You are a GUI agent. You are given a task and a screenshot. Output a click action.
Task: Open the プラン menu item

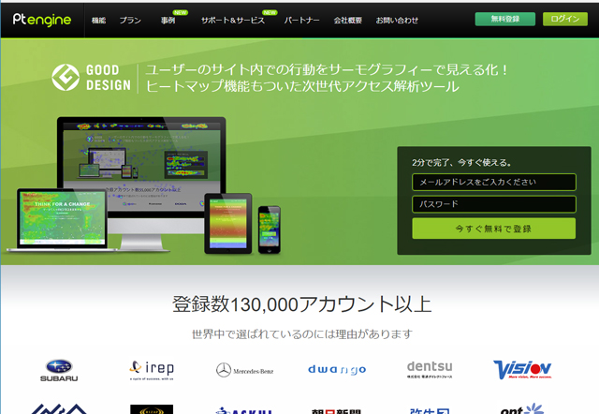click(x=130, y=21)
